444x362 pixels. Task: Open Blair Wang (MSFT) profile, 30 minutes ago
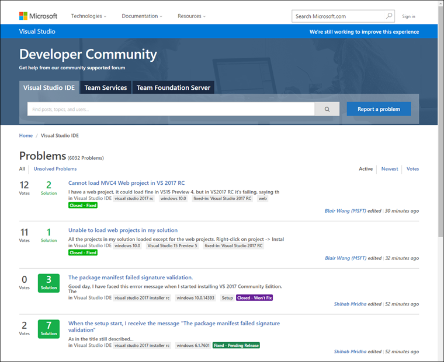tap(345, 211)
